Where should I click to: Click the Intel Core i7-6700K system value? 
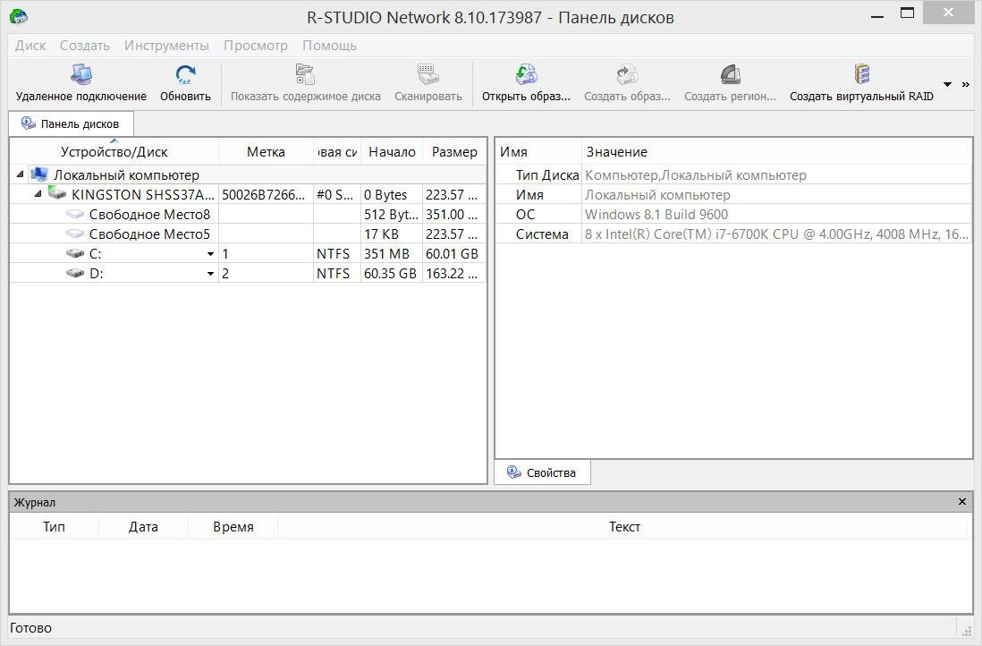tap(776, 234)
